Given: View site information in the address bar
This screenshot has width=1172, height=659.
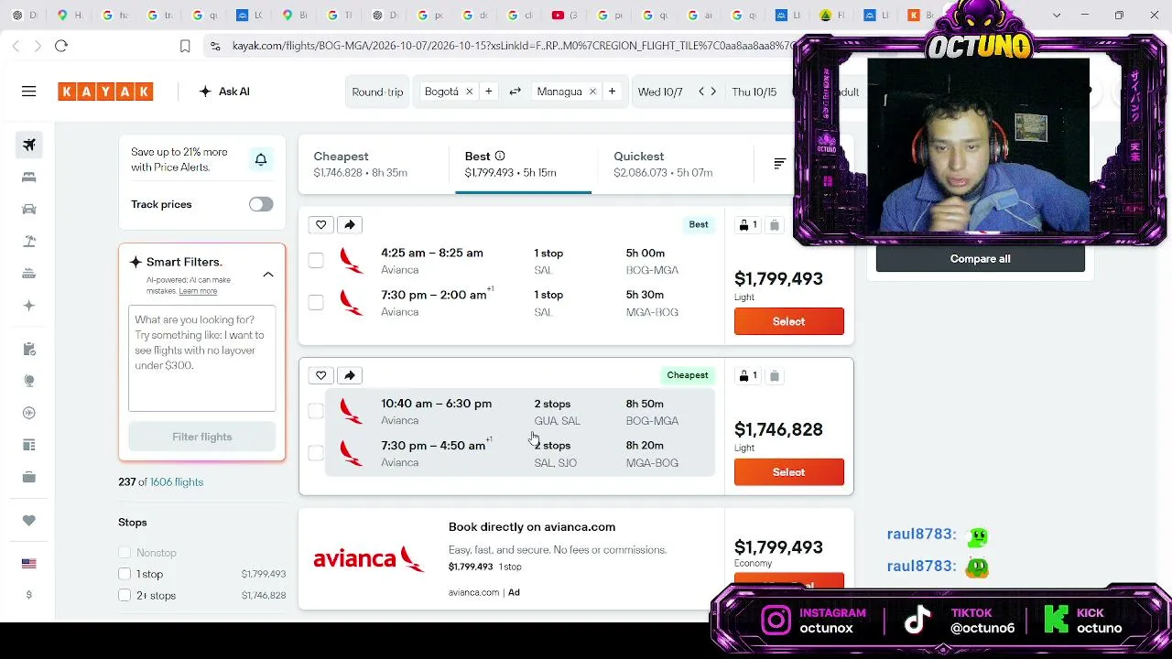Looking at the screenshot, I should coord(215,46).
